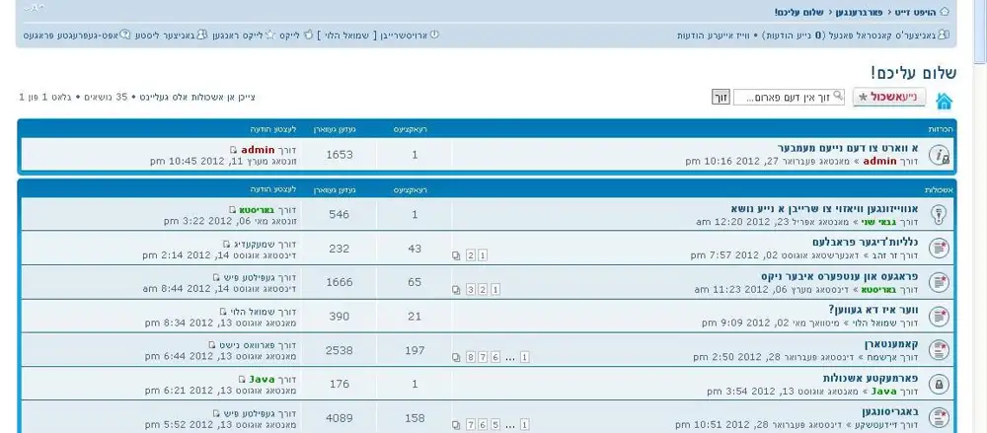Open the לייקס link in the navbar

(x=289, y=36)
